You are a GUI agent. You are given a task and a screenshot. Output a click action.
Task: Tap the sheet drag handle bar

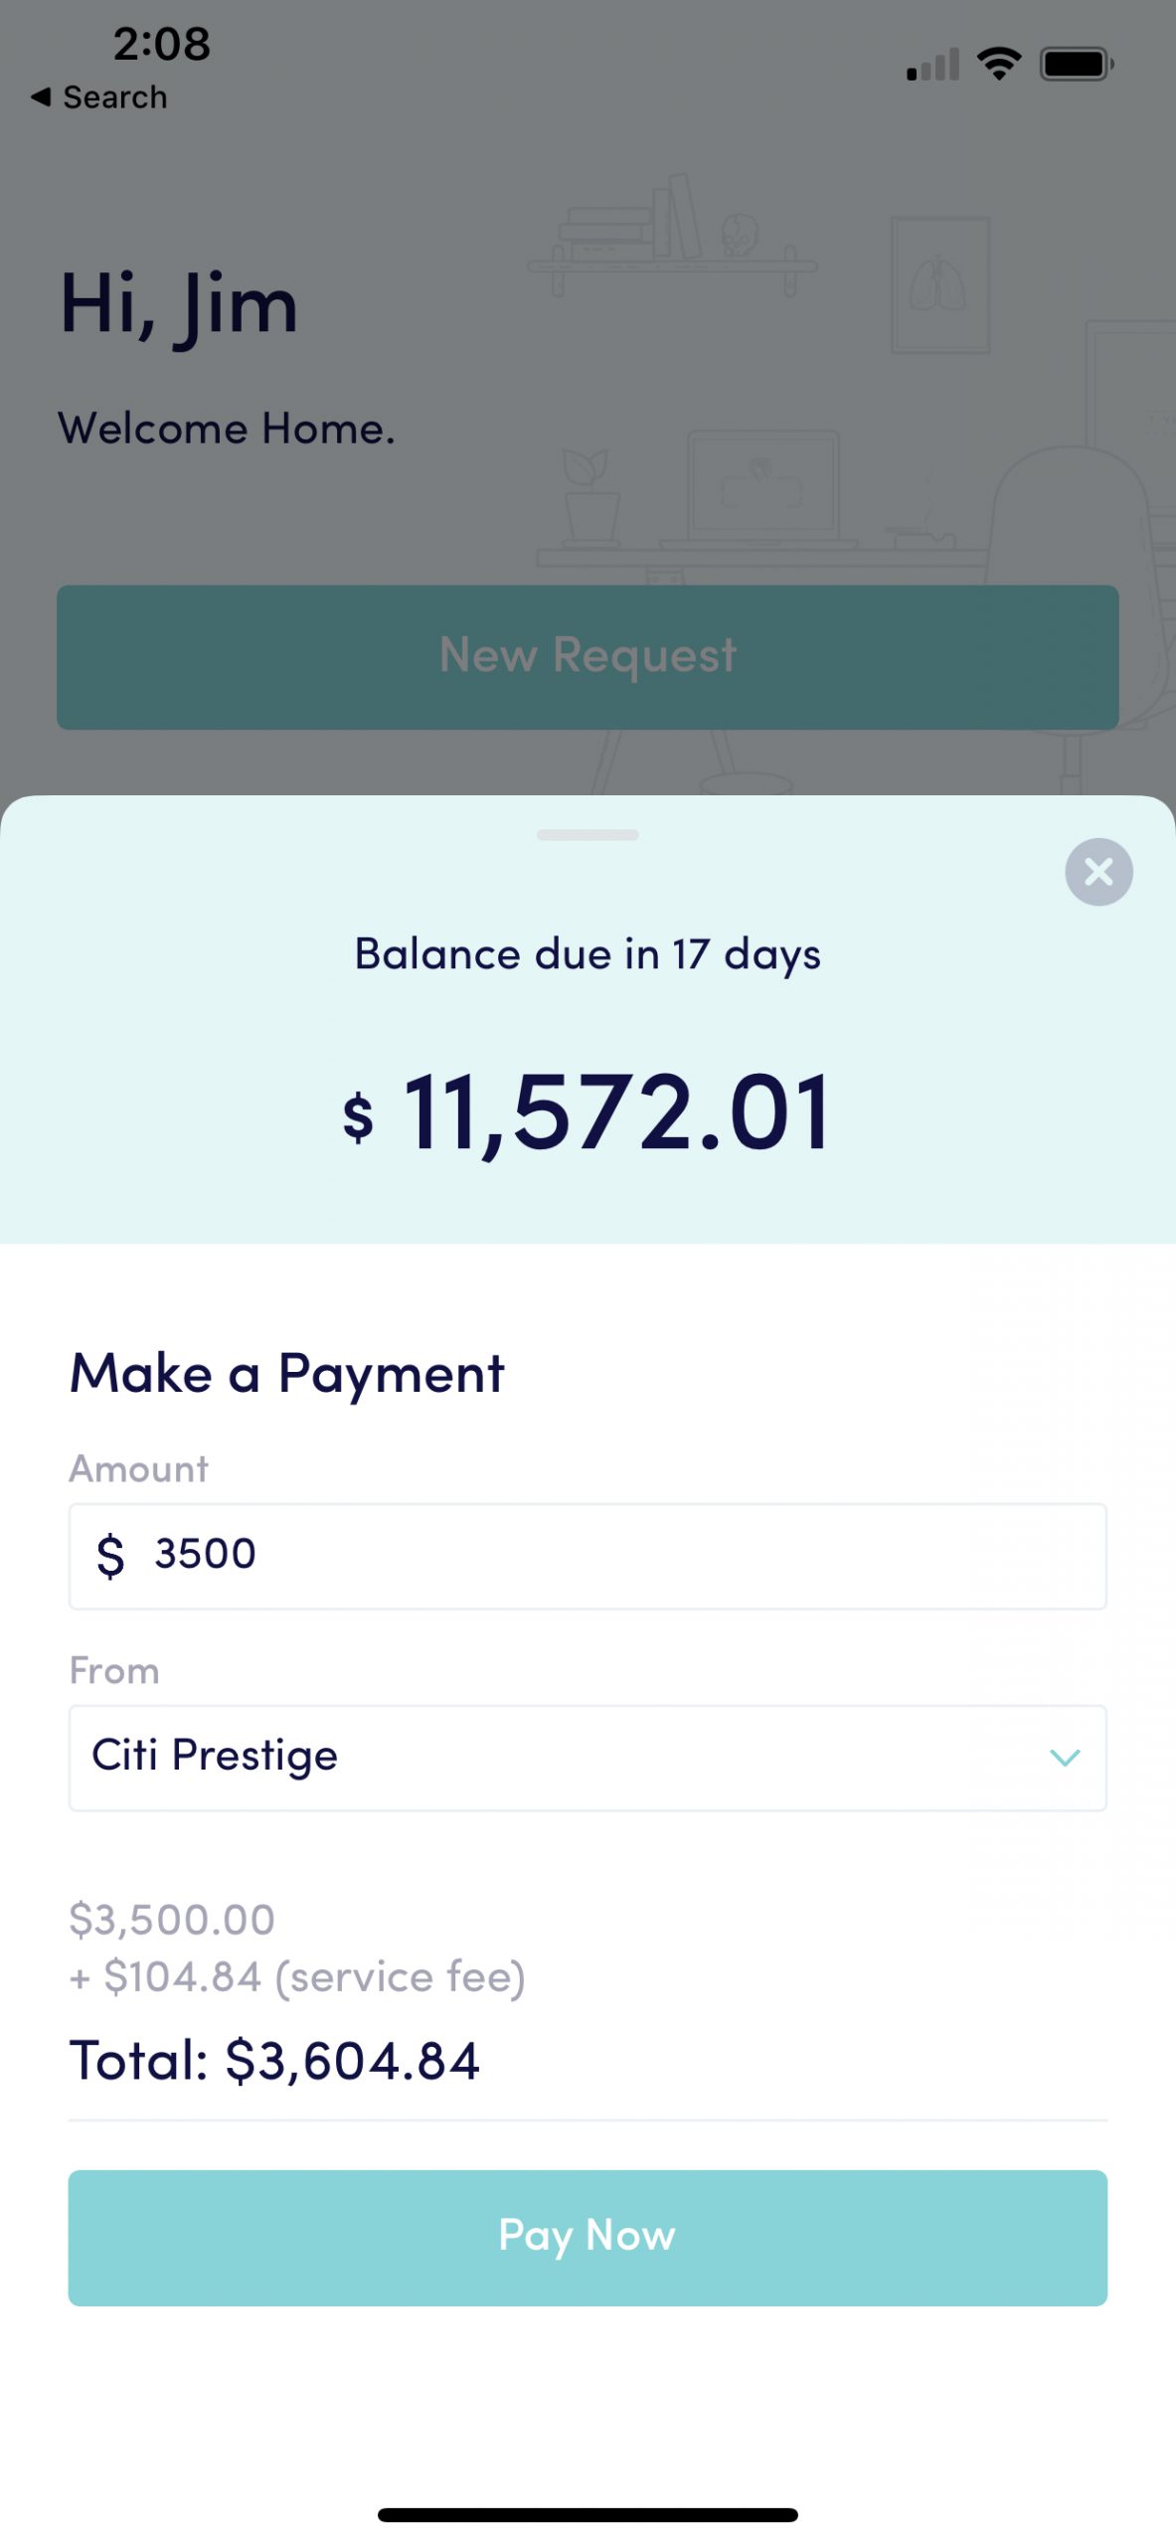pyautogui.click(x=587, y=835)
